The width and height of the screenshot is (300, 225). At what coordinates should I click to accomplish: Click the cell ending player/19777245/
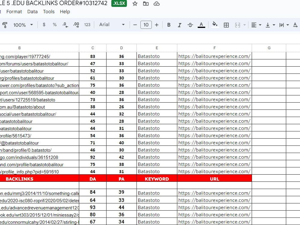click(39, 56)
